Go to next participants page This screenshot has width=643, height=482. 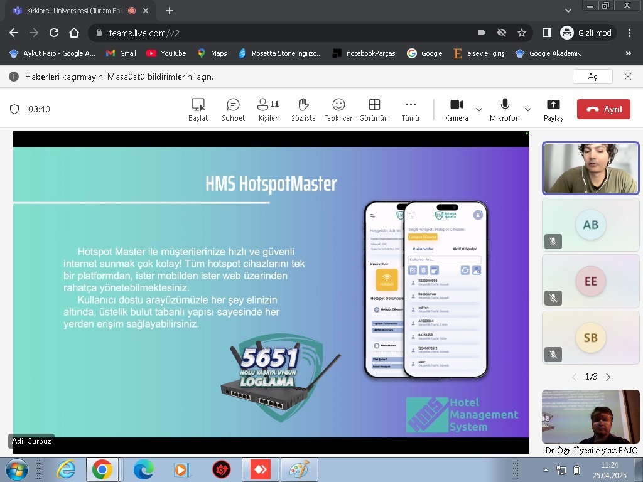click(x=608, y=377)
